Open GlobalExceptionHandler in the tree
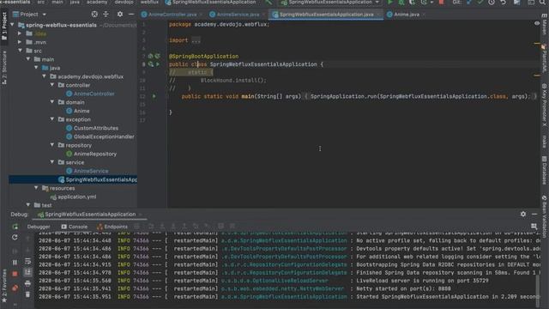The height and width of the screenshot is (309, 549). point(104,136)
